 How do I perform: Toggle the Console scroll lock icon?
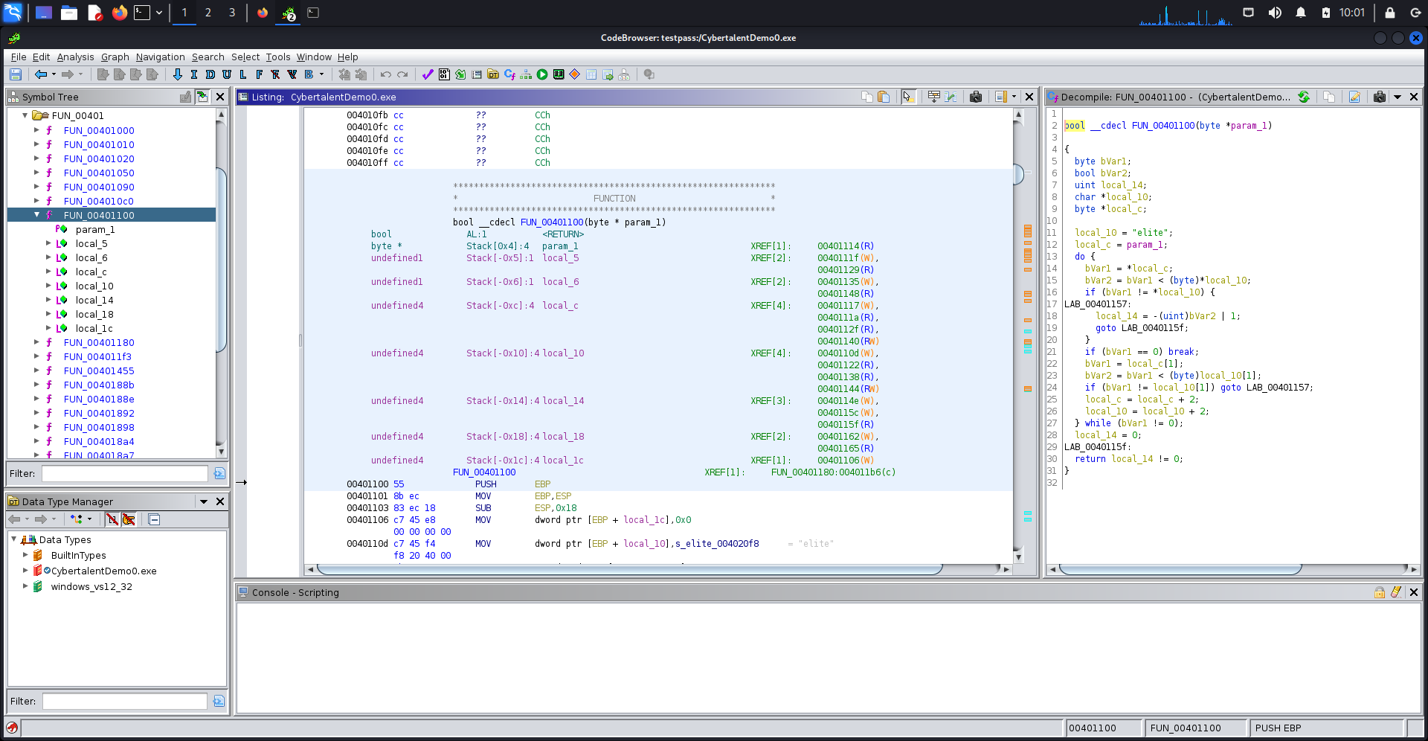tap(1380, 592)
